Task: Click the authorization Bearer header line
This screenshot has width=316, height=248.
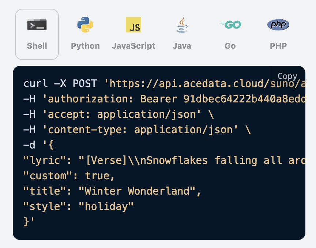Action: 164,99
